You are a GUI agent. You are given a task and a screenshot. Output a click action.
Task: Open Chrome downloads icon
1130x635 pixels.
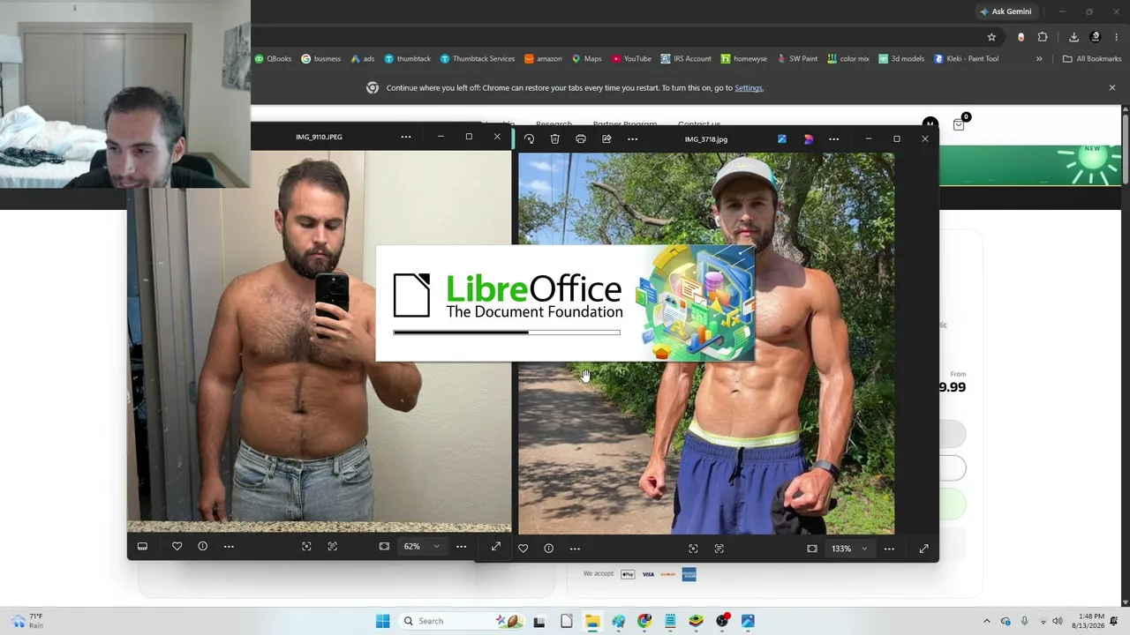(1073, 37)
